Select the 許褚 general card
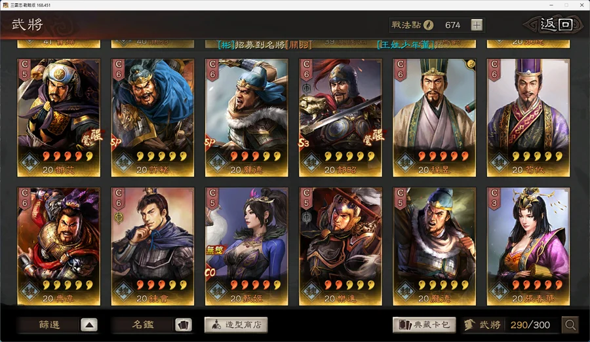Screen dimensions: 590x342 [152, 118]
